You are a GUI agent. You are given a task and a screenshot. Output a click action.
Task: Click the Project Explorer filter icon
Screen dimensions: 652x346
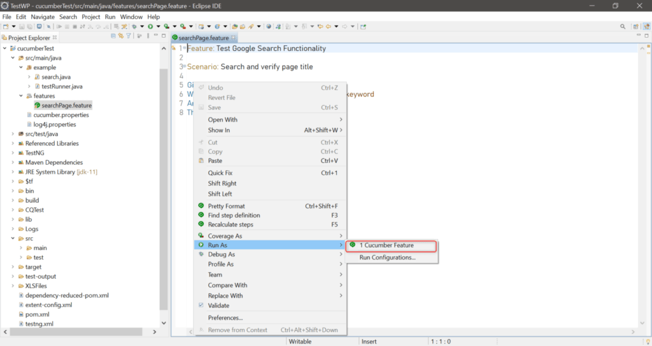tap(129, 36)
